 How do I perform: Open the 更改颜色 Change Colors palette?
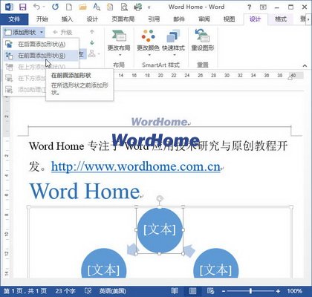(148, 43)
